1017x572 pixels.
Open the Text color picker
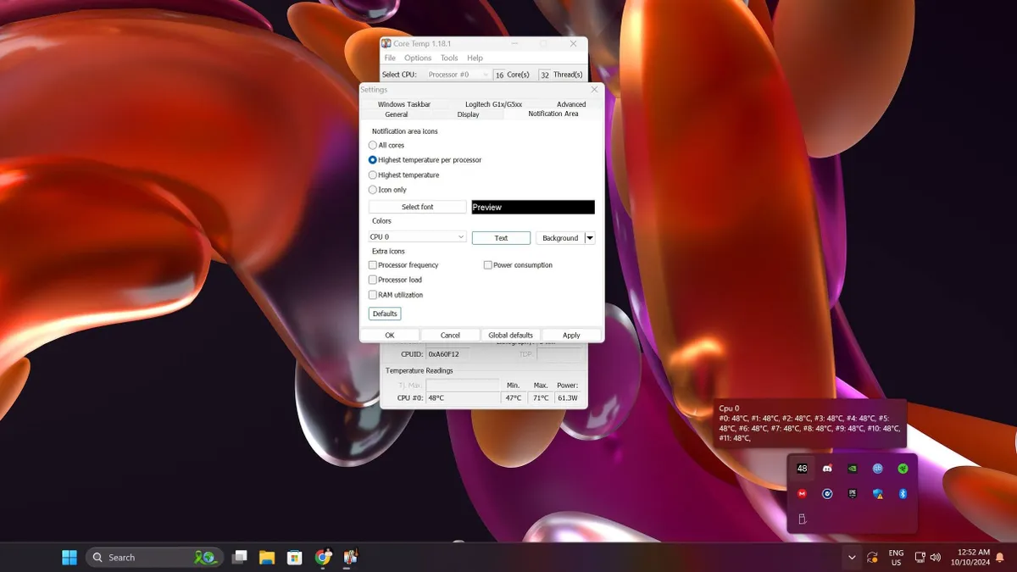point(501,237)
